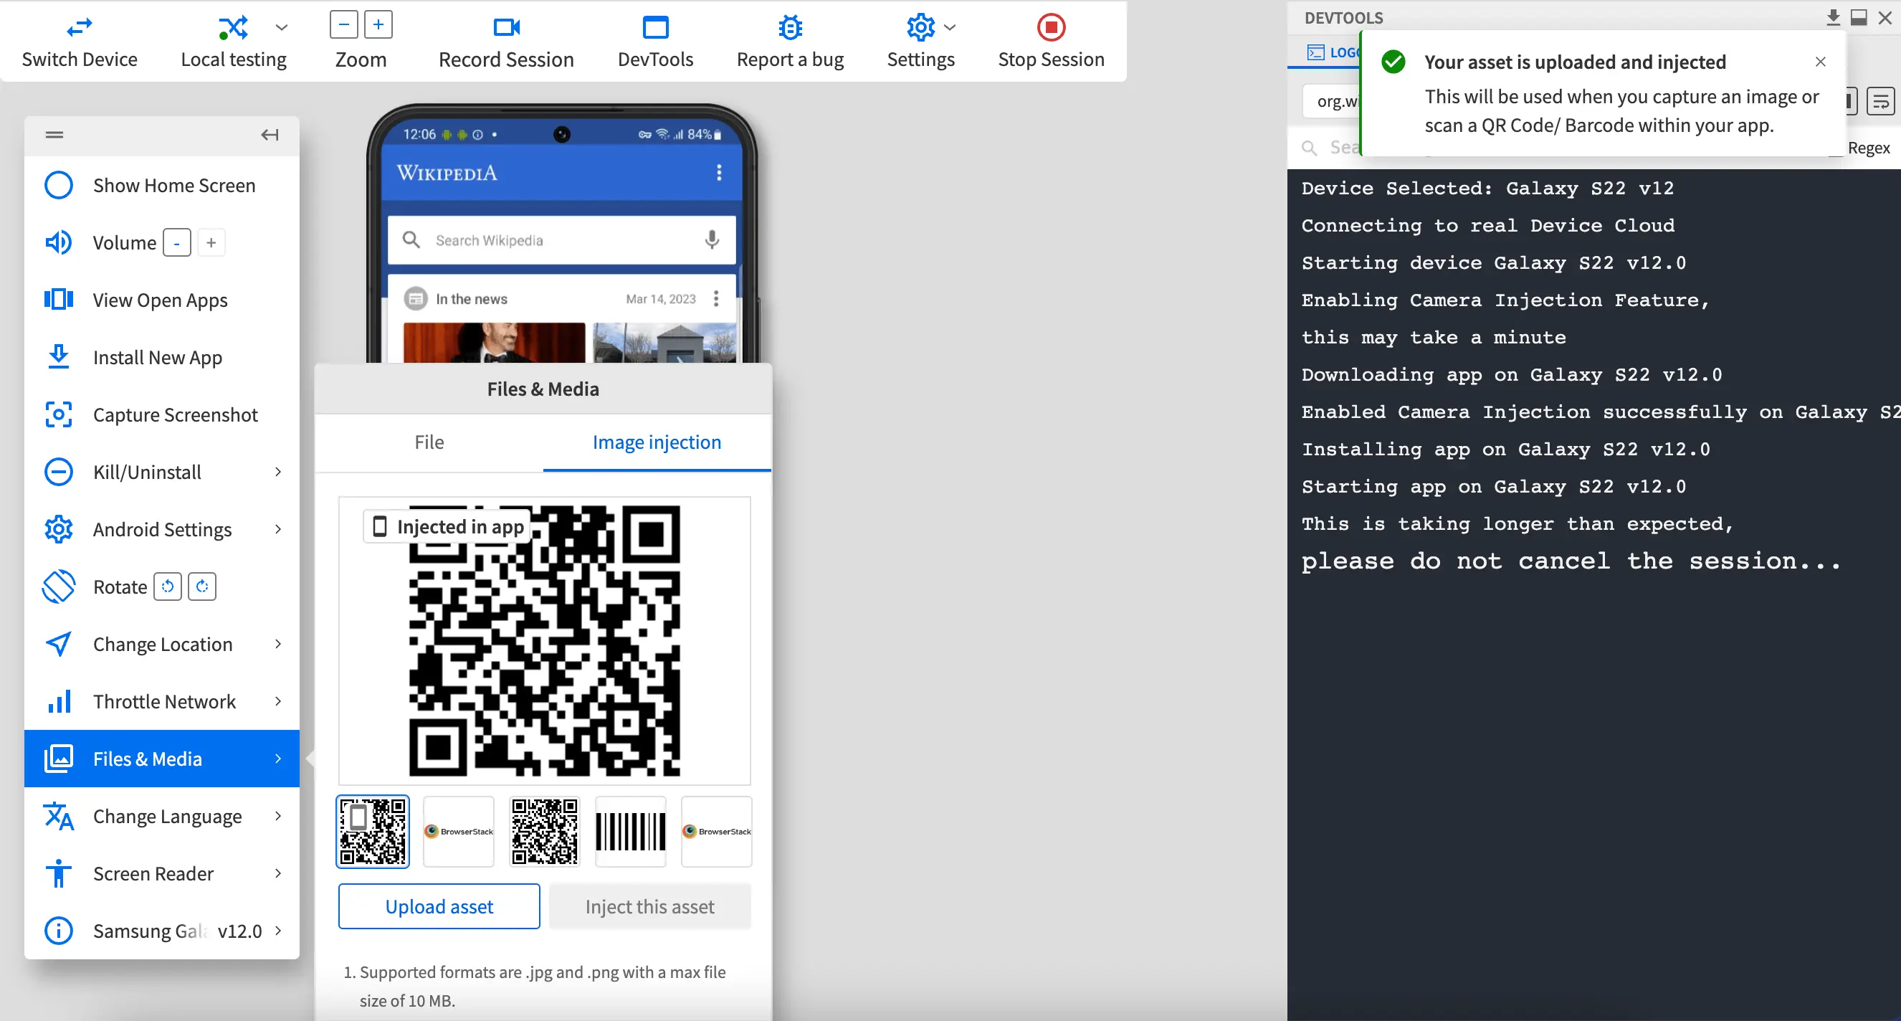Expand Local testing dropdown arrow
Screen dimensions: 1901x1021
(281, 28)
